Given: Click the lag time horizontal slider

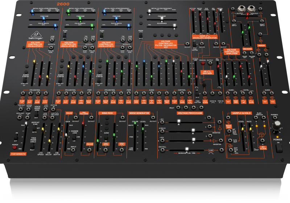Looking at the screenshot, I should (187, 150).
